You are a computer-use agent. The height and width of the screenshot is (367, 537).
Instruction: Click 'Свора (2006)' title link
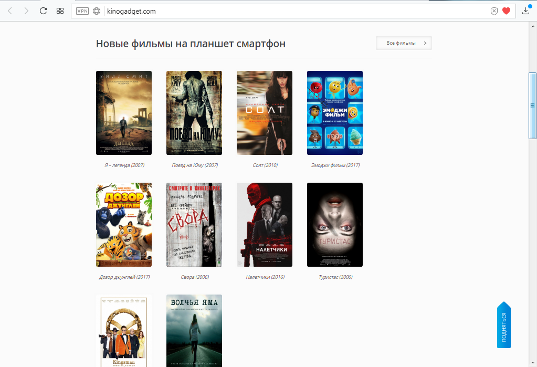pyautogui.click(x=195, y=277)
